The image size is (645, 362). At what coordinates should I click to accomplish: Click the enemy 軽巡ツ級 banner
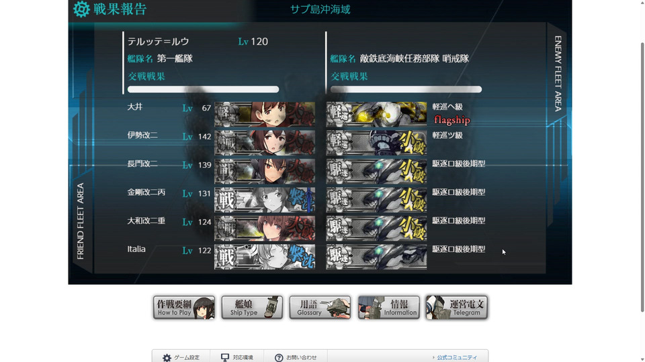376,142
